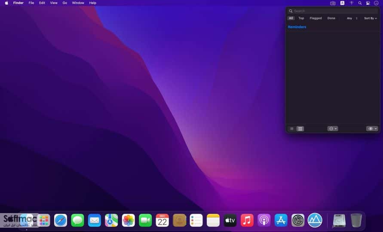This screenshot has height=232, width=383.
Task: Open Messages from the Dock
Action: pyautogui.click(x=77, y=220)
